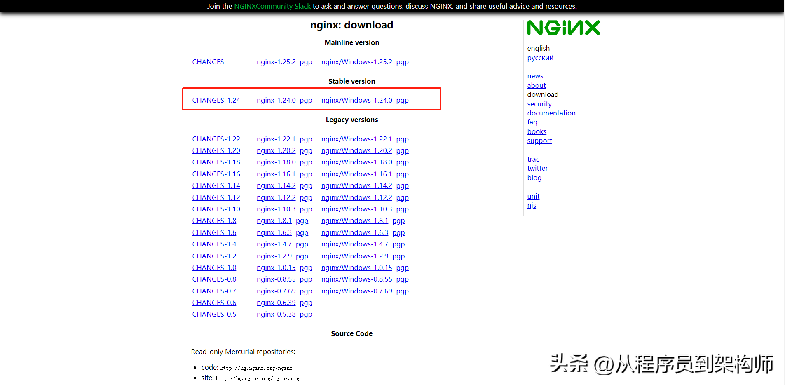785x385 pixels.
Task: Open CHANGES-1.24 stable changelog
Action: 216,100
